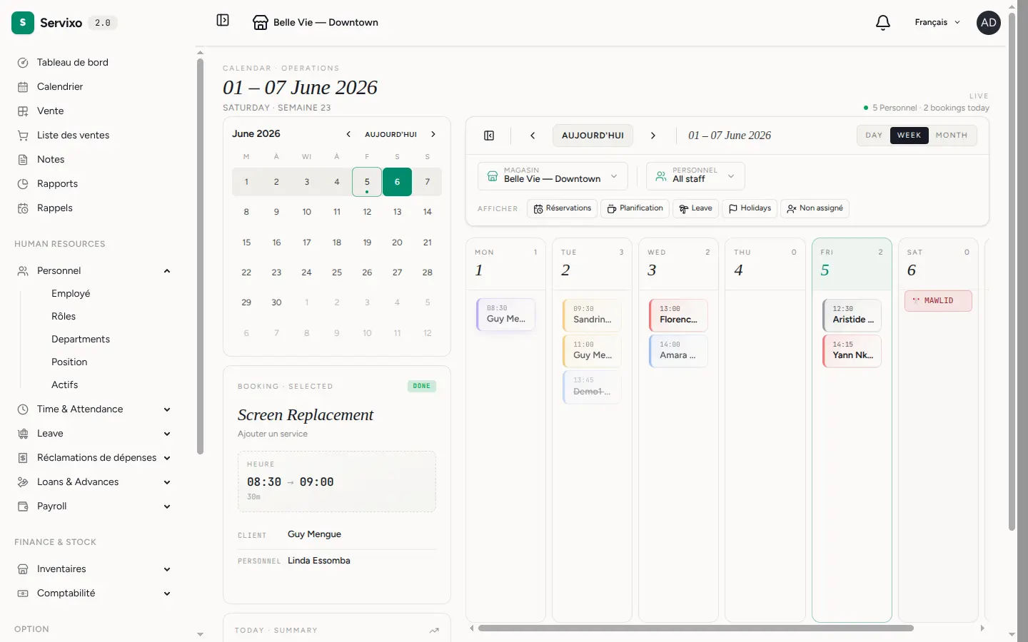Screen dimensions: 1028x642
Task: Open the summary trend arrow icon
Action: pyautogui.click(x=434, y=631)
